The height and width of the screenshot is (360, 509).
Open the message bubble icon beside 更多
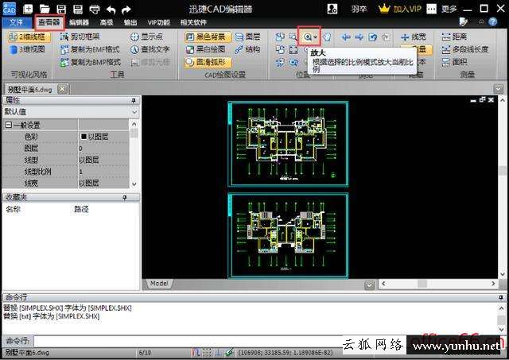(431, 9)
